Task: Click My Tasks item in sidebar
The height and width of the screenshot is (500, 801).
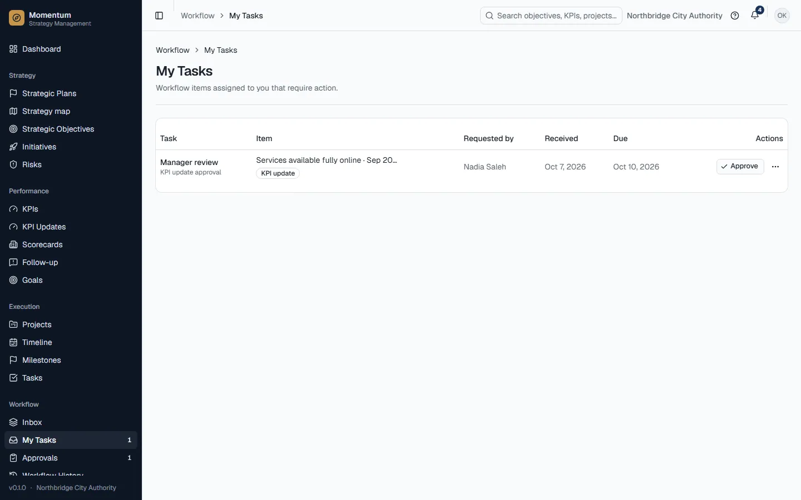Action: 71,440
